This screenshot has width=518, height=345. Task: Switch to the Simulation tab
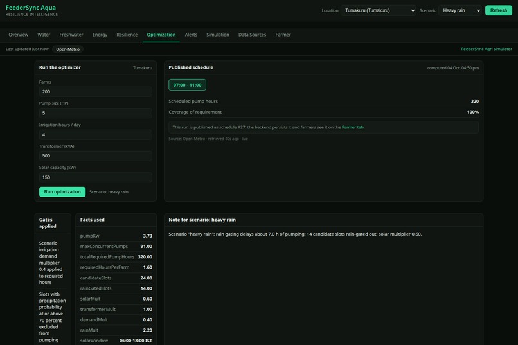pyautogui.click(x=218, y=35)
